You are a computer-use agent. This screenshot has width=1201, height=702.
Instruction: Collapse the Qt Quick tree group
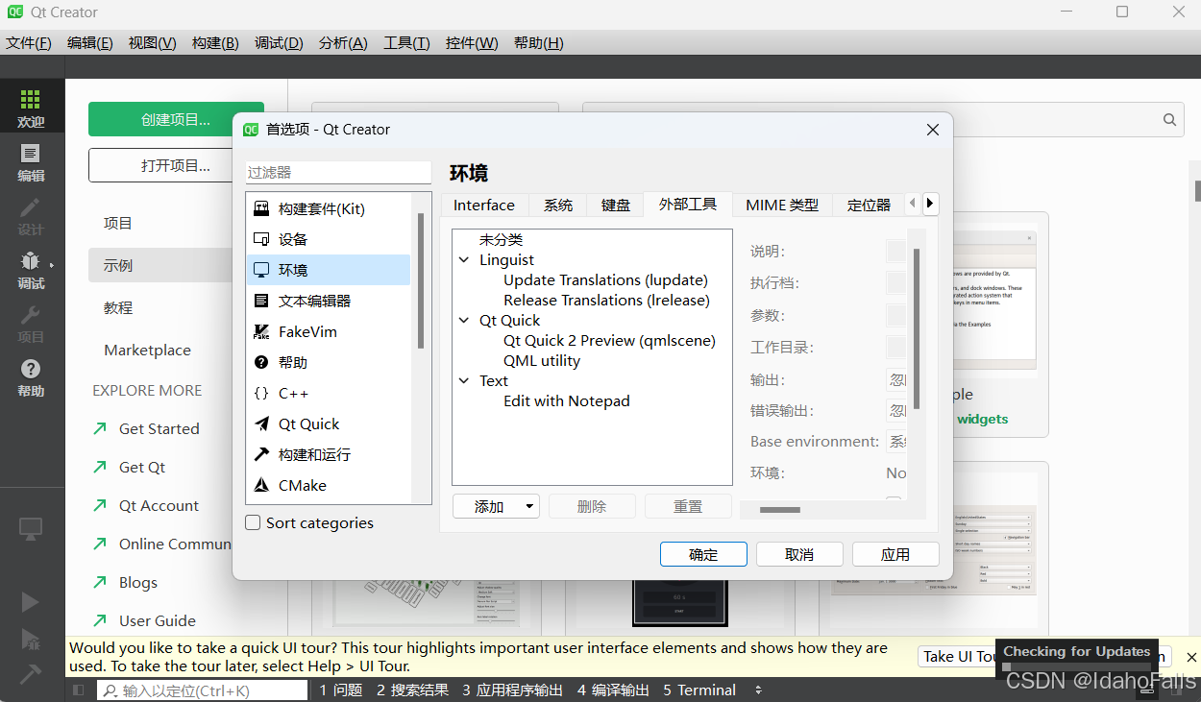tap(464, 321)
